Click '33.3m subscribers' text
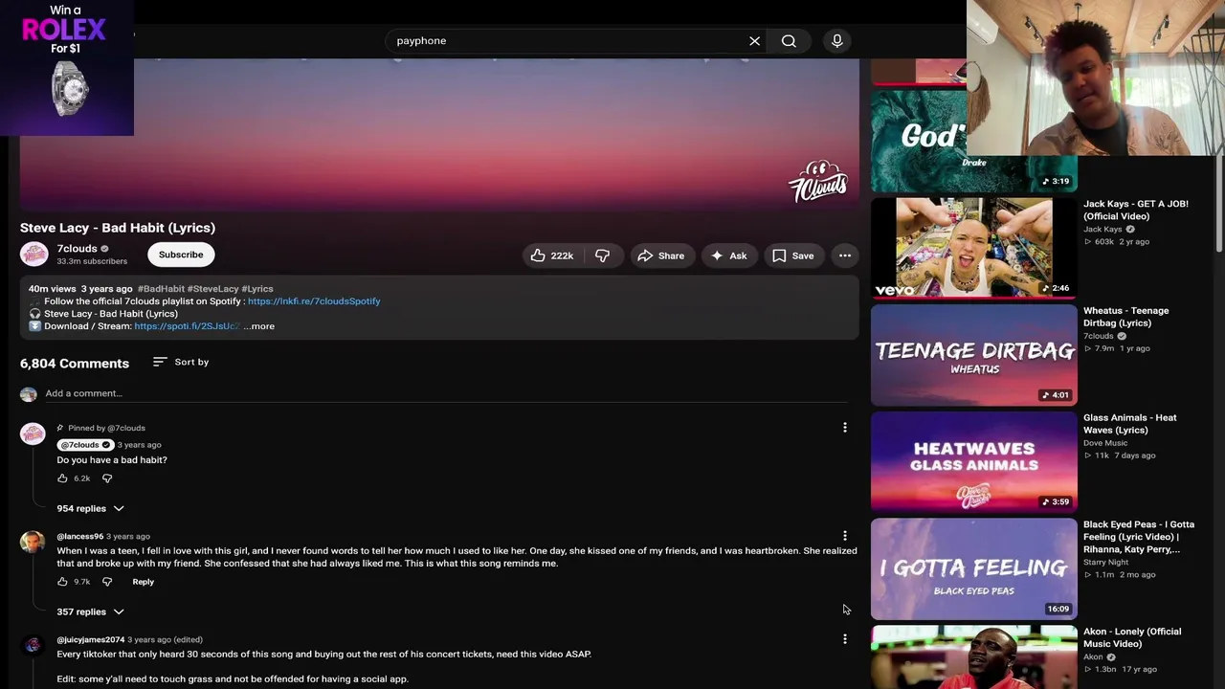The width and height of the screenshot is (1225, 689). pyautogui.click(x=92, y=261)
